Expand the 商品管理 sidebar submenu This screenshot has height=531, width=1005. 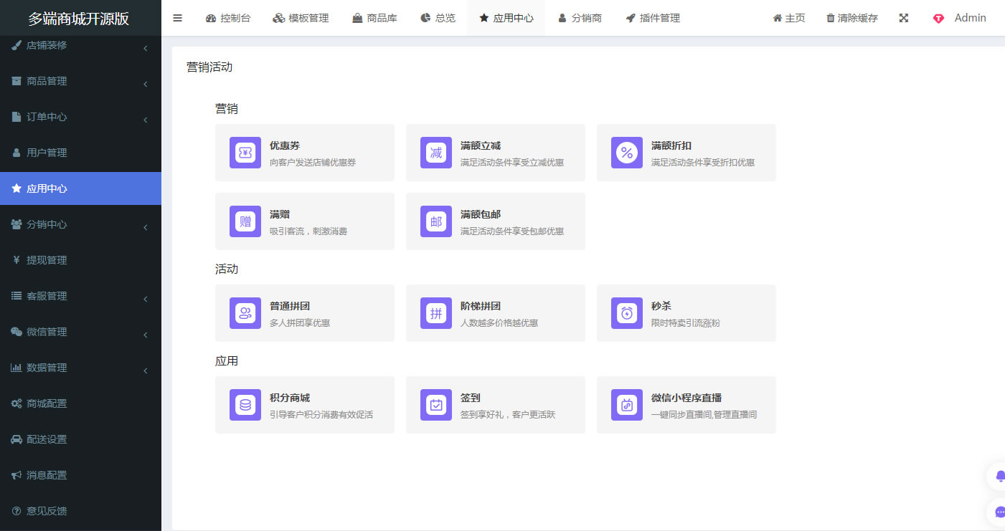coord(80,82)
